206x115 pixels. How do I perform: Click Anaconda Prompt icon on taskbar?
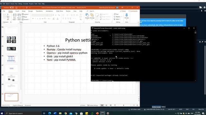pyautogui.click(x=102, y=113)
